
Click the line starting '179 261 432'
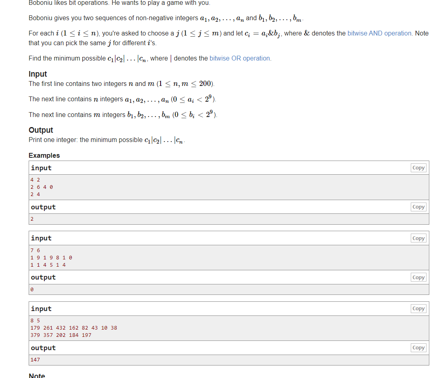(74, 328)
